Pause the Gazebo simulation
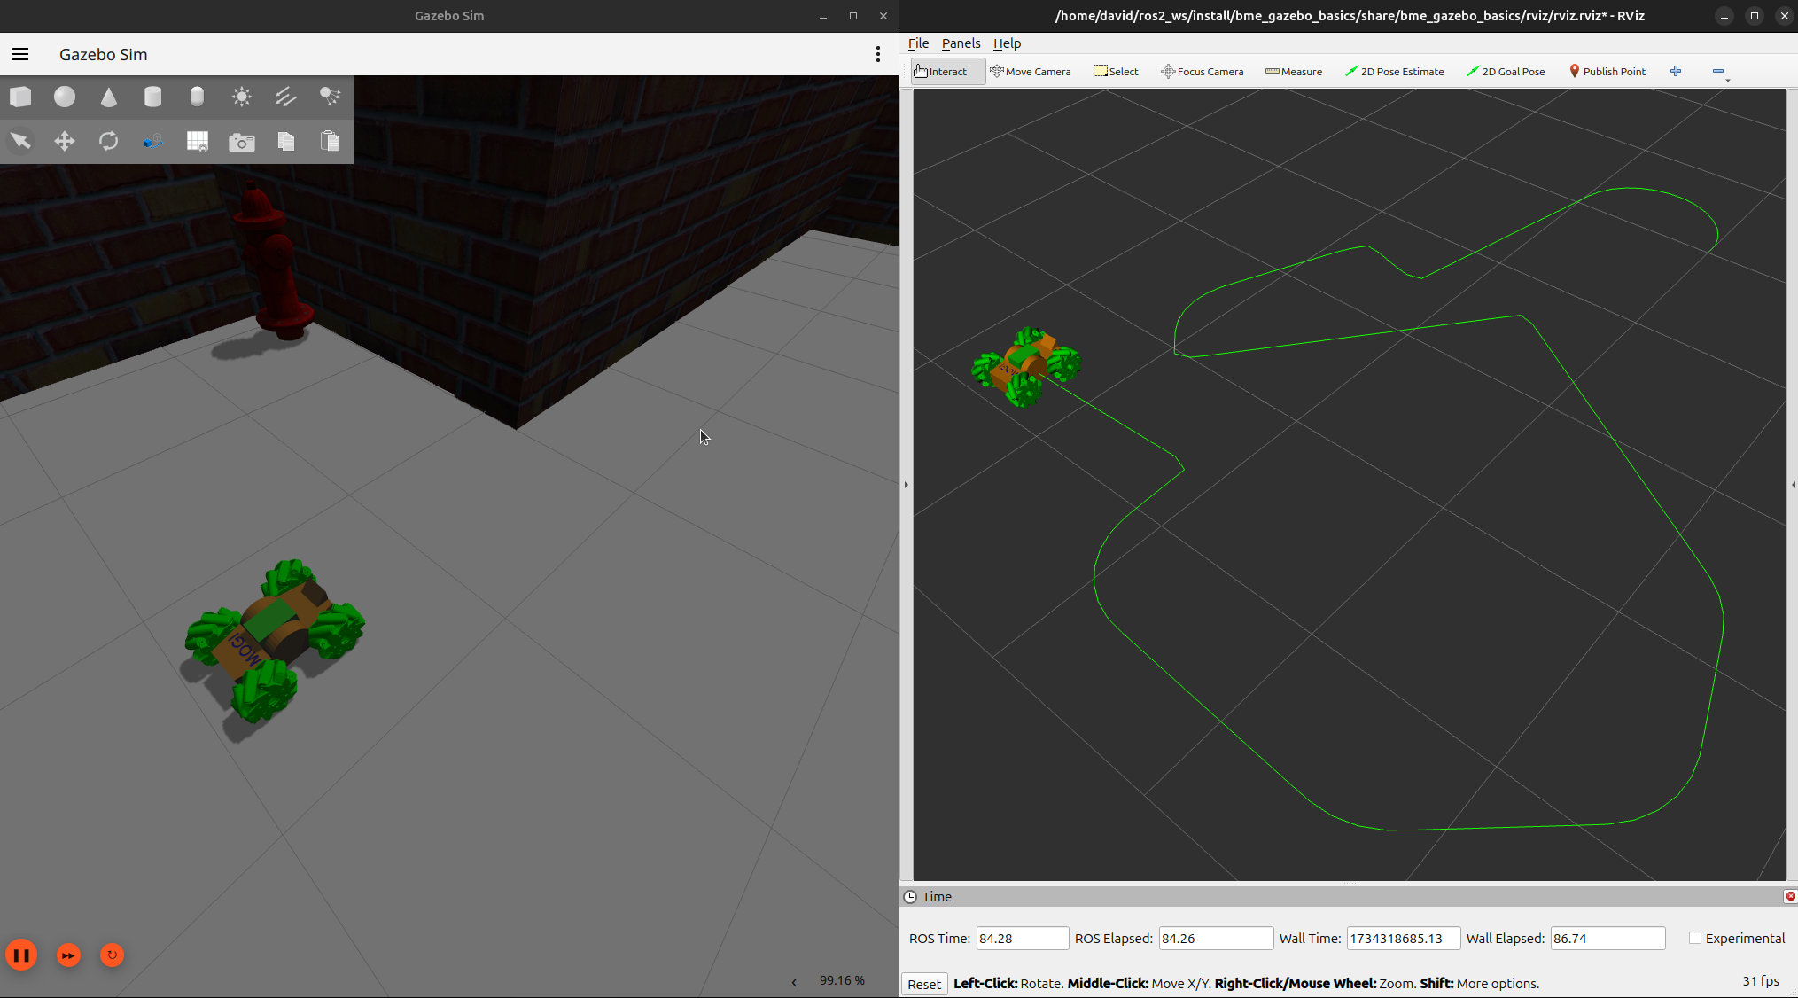The height and width of the screenshot is (998, 1798). pyautogui.click(x=21, y=955)
